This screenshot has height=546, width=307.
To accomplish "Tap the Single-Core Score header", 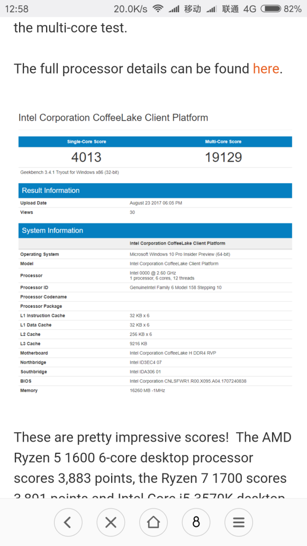I will 87,142.
